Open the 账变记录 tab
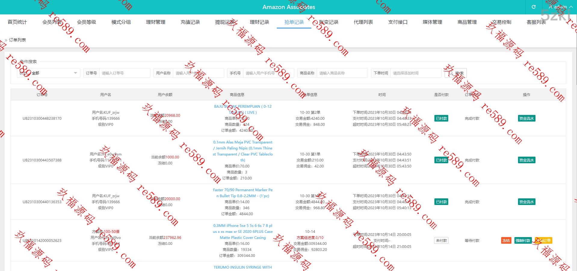Image resolution: width=577 pixels, height=271 pixels. 329,22
